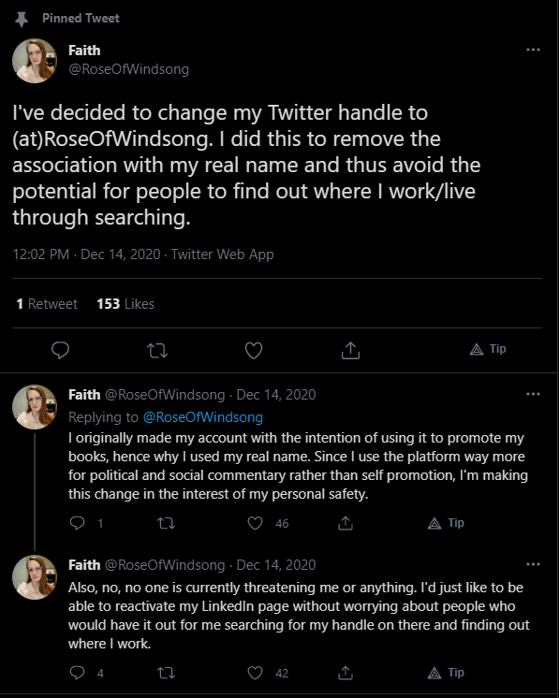This screenshot has width=559, height=698.
Task: Open the @RoseOfWindsong replying-to link
Action: pyautogui.click(x=202, y=417)
